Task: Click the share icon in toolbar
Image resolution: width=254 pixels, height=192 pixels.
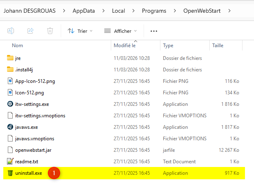Action: click(x=30, y=31)
